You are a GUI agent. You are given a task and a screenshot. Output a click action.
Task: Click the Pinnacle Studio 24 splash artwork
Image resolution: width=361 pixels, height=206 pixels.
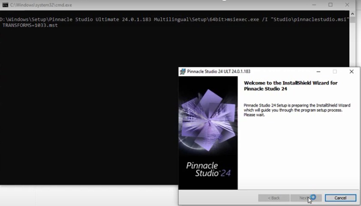pyautogui.click(x=208, y=133)
